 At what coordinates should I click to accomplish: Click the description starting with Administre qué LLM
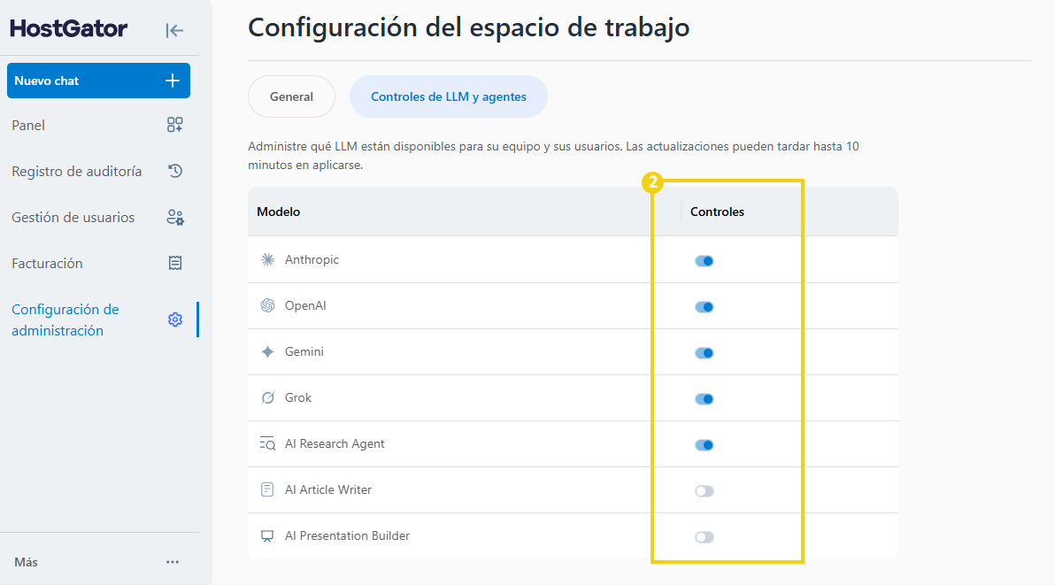tap(553, 156)
